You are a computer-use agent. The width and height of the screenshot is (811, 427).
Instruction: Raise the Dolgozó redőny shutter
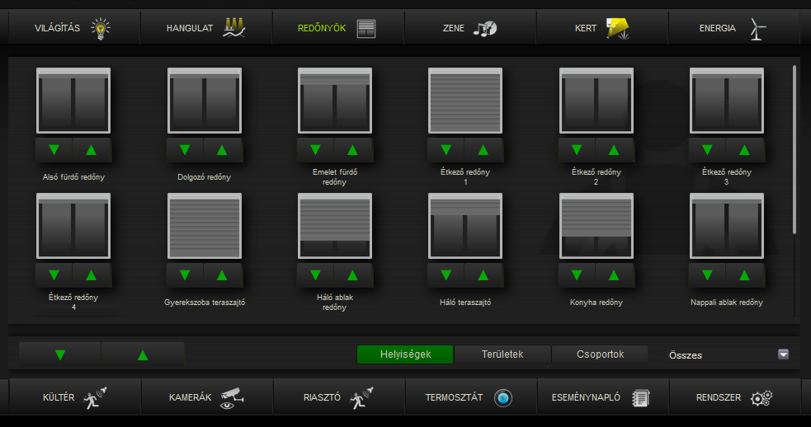click(223, 150)
